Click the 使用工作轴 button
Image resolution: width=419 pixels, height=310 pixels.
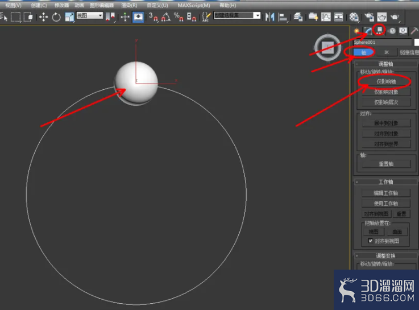coord(386,204)
